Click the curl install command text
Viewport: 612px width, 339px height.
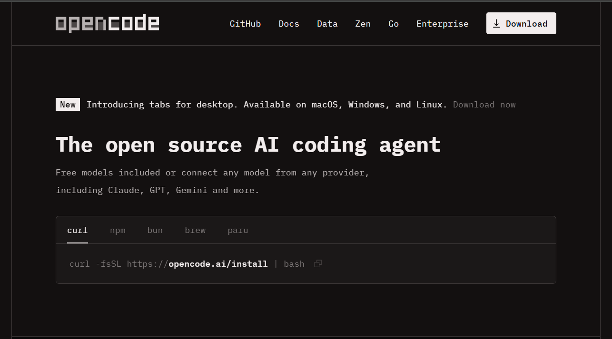tap(187, 264)
